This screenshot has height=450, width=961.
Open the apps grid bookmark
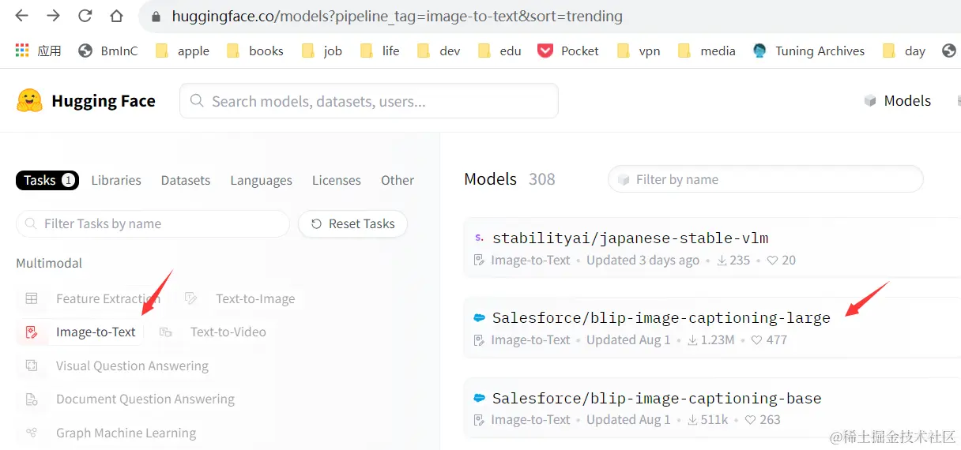coord(38,51)
